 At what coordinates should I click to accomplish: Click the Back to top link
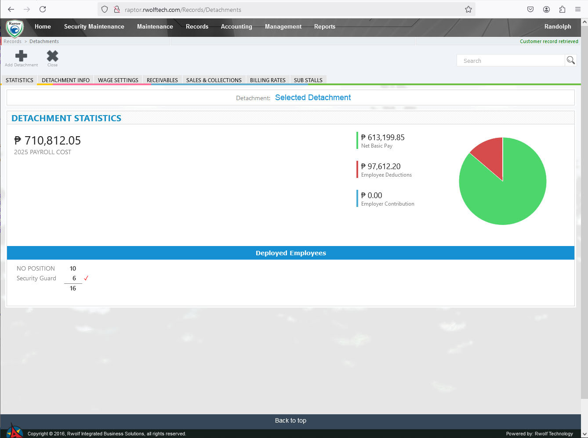[x=290, y=420]
